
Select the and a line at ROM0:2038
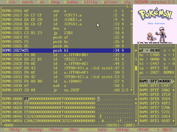pos(66,86)
